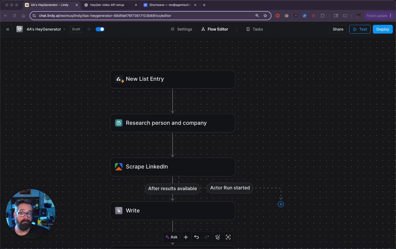The image size is (396, 249).
Task: Click the Write node's sparkle icon
Action: (x=118, y=211)
